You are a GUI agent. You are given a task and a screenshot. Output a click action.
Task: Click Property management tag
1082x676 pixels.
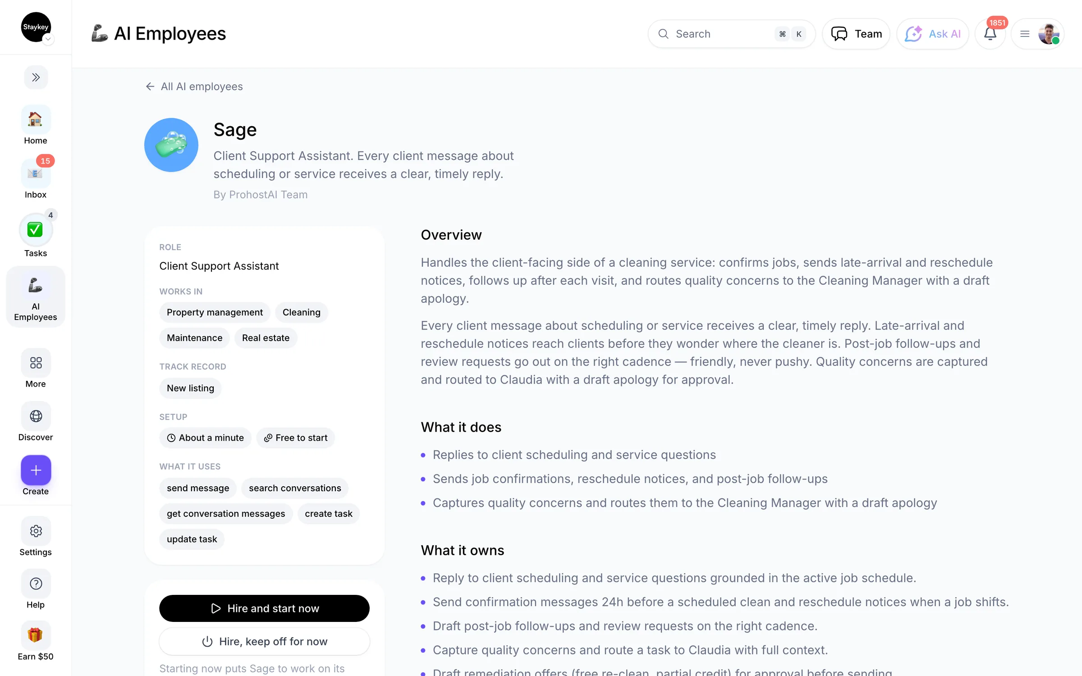215,312
